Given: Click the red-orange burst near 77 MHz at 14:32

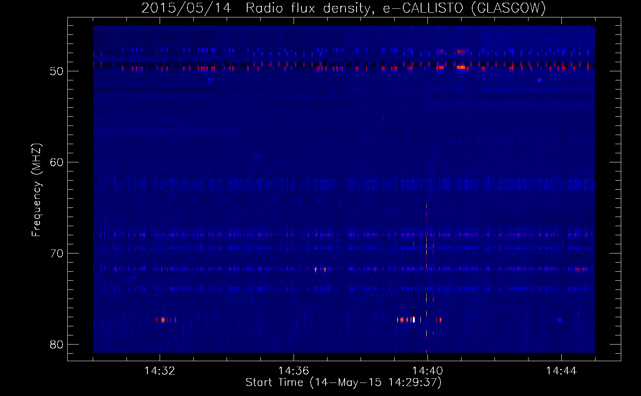Looking at the screenshot, I should point(163,320).
